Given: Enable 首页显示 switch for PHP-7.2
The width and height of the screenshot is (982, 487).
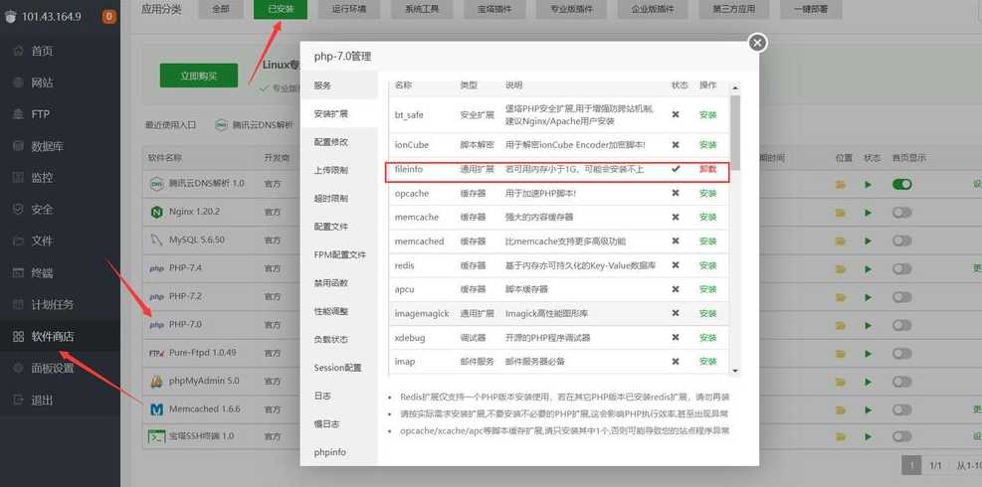Looking at the screenshot, I should pyautogui.click(x=901, y=297).
